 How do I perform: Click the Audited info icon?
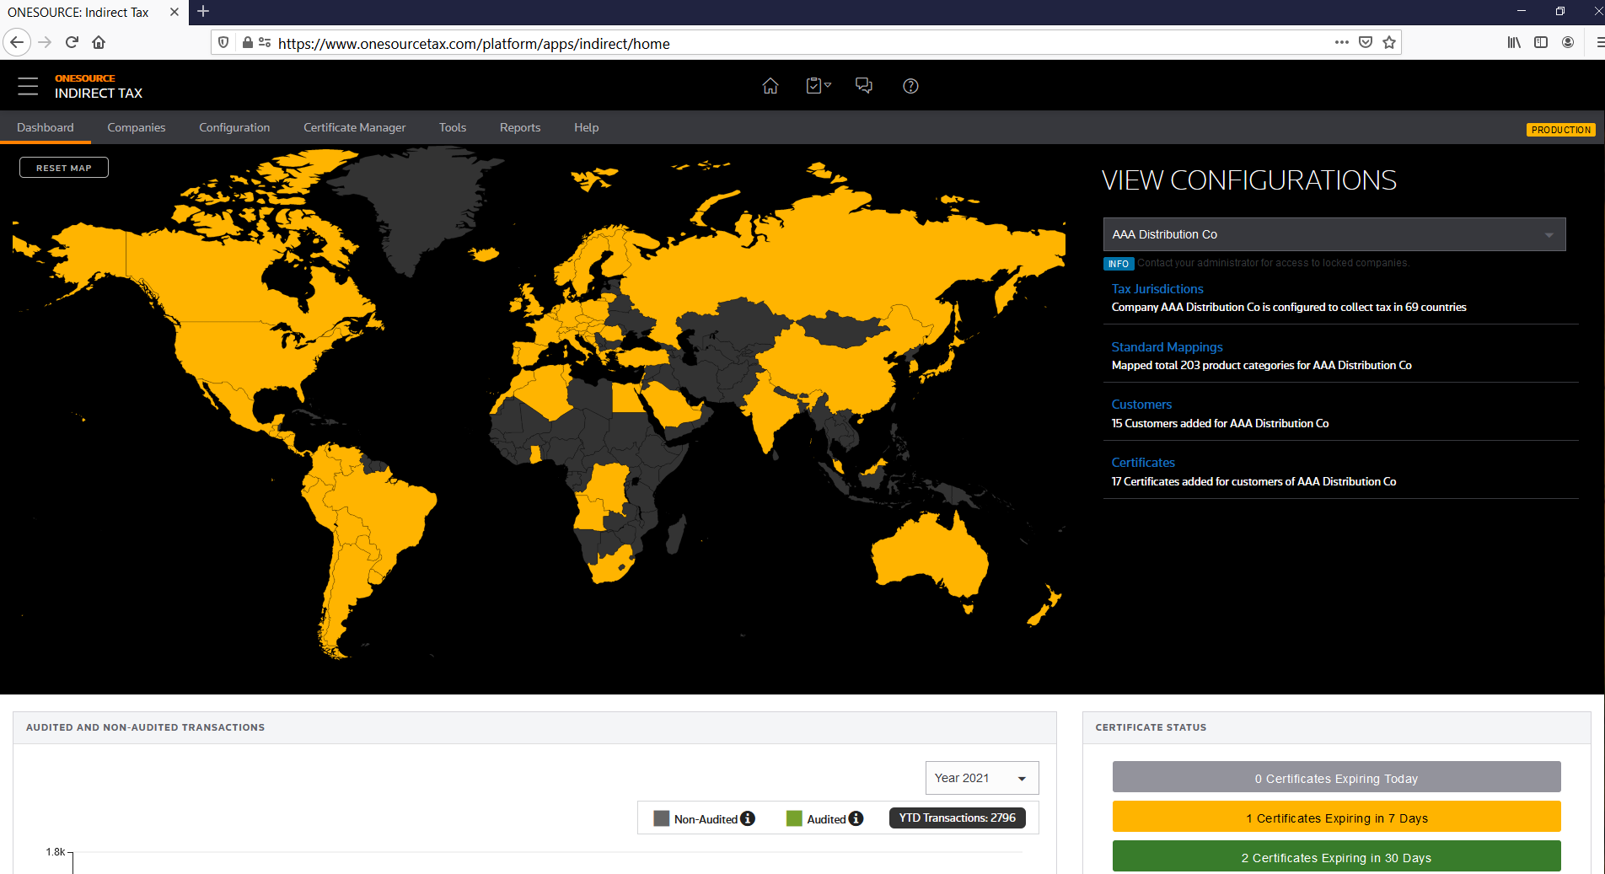[x=856, y=818]
